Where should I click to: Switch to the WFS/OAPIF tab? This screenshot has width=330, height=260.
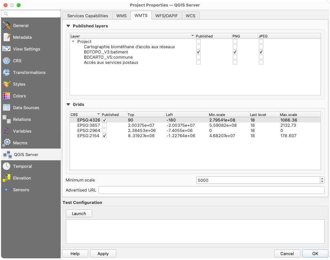point(166,16)
